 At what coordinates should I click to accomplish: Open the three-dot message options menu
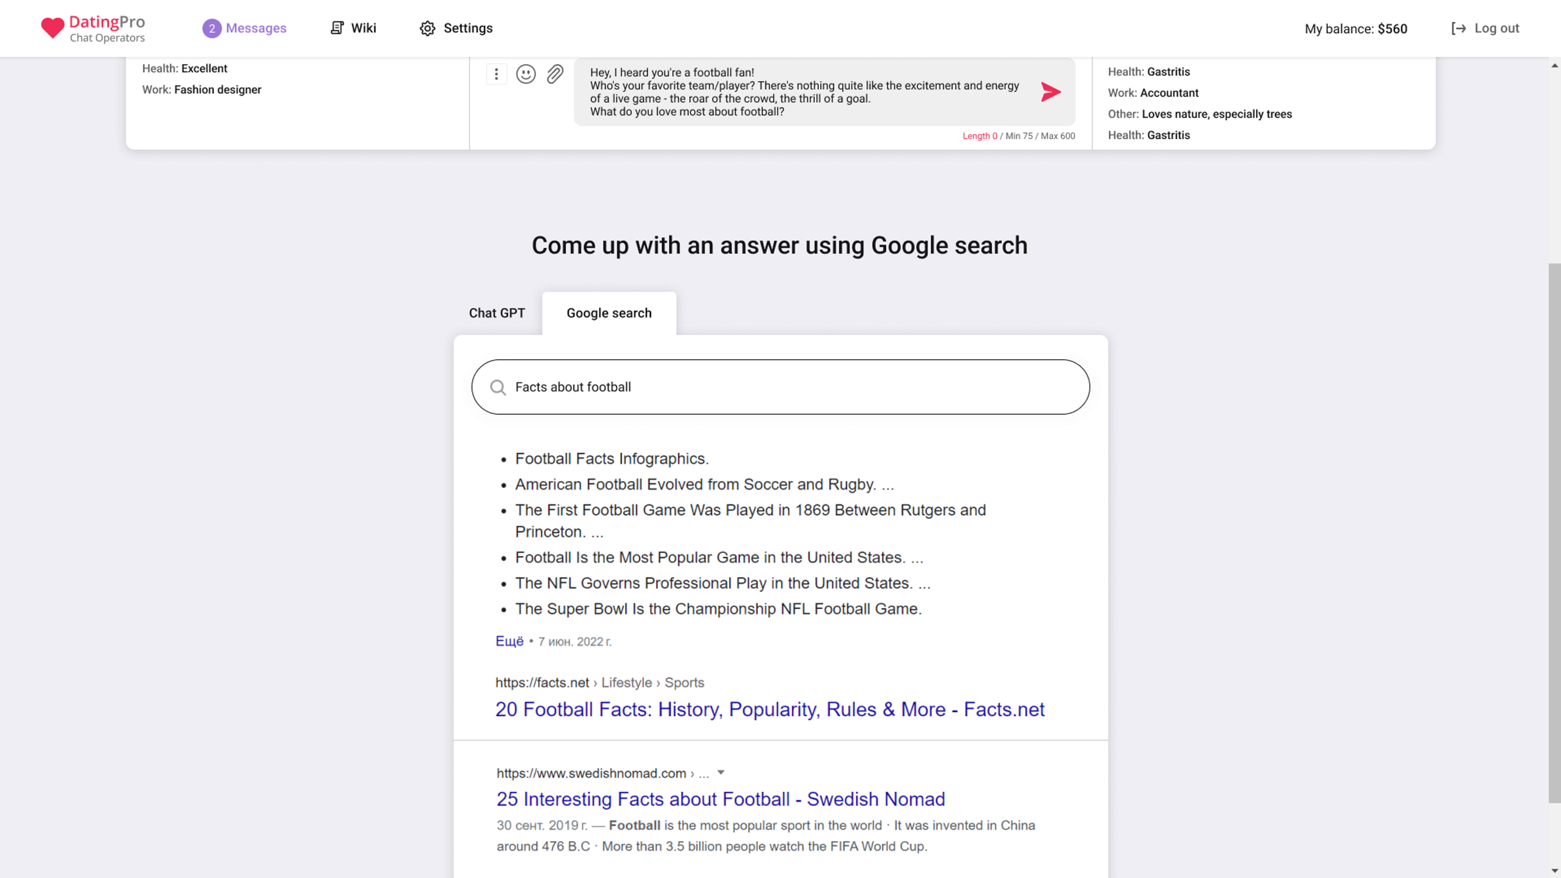point(496,74)
